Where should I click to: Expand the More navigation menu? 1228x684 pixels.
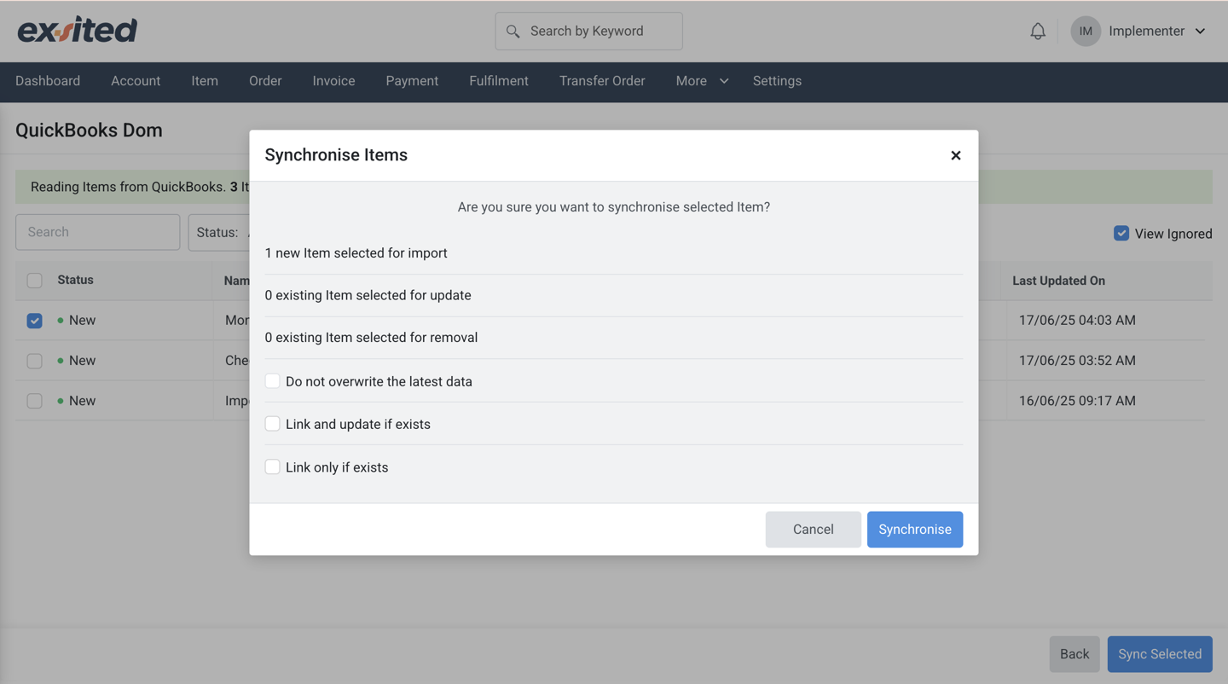(x=702, y=81)
